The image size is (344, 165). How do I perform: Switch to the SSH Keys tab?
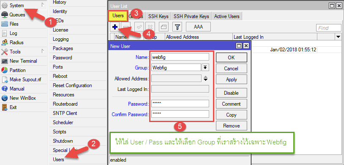coord(158,16)
